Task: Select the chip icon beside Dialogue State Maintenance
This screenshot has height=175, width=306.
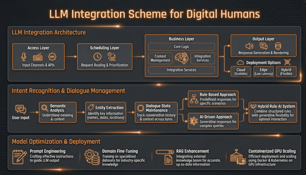Action: (x=141, y=108)
